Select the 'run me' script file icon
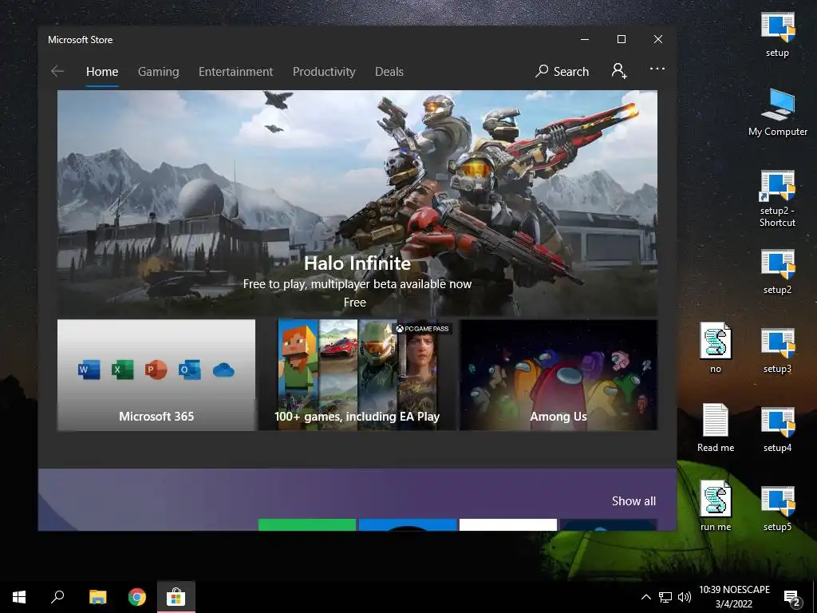The image size is (817, 613). tap(716, 505)
